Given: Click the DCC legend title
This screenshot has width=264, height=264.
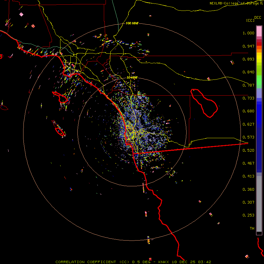Looking at the screenshot, I should click(258, 18).
